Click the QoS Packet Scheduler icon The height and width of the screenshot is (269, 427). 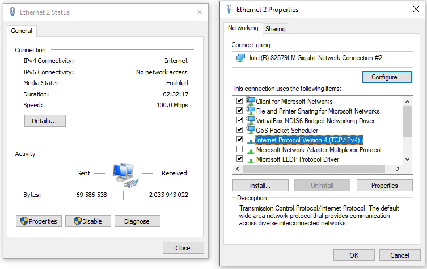point(251,130)
